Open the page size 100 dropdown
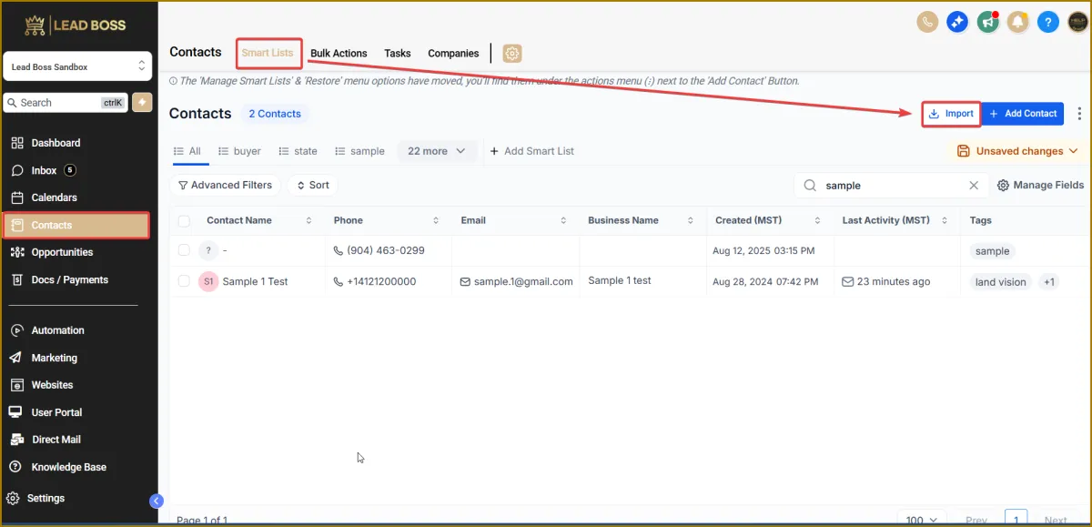The width and height of the screenshot is (1092, 527). (923, 520)
